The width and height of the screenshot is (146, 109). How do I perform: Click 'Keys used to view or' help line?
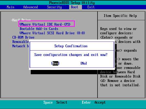pyautogui.click(x=118, y=29)
